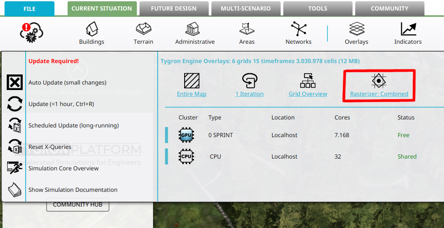Open the File tab
Screen dimensions: 444x228
(x=29, y=9)
